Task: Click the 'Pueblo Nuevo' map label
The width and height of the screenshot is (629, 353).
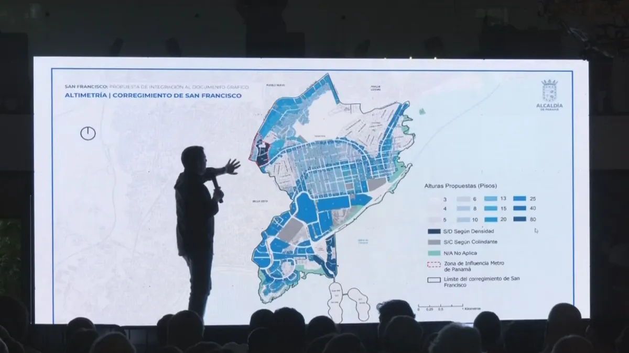Action: pyautogui.click(x=275, y=84)
